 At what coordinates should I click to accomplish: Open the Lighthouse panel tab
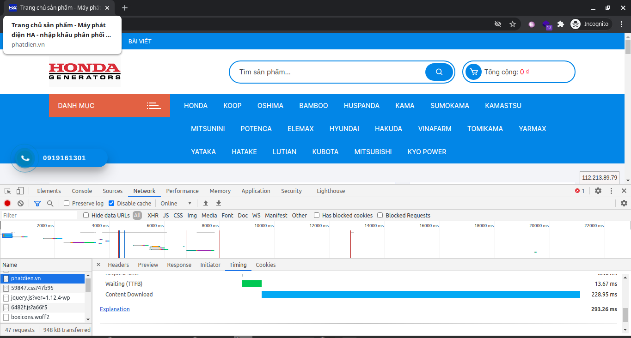point(331,191)
